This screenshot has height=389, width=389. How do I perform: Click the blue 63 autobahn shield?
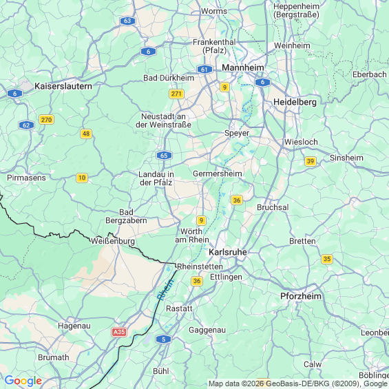coord(127,21)
